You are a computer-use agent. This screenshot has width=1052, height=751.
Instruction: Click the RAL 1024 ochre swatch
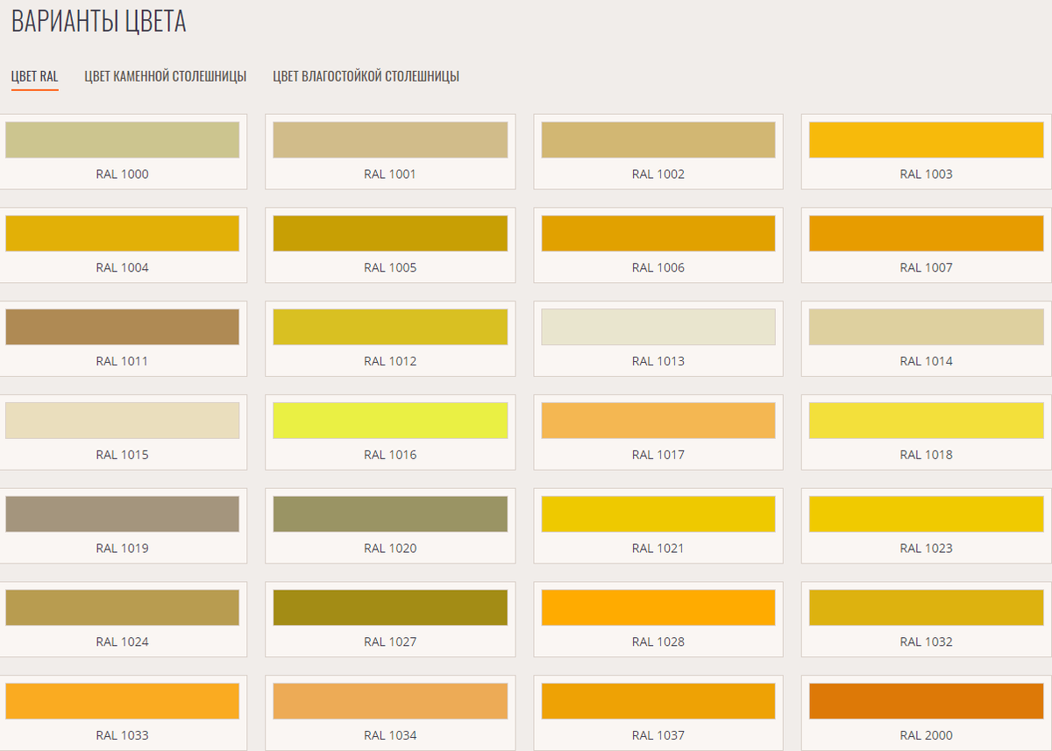(123, 607)
